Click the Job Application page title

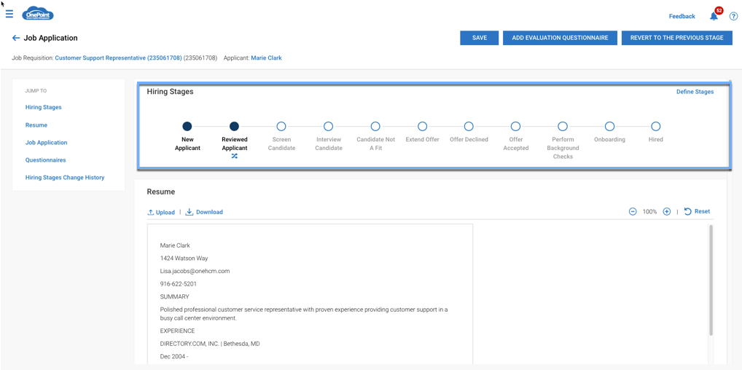coord(50,38)
